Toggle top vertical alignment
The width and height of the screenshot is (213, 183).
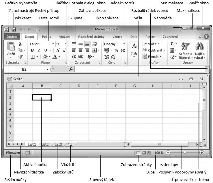coord(74,44)
